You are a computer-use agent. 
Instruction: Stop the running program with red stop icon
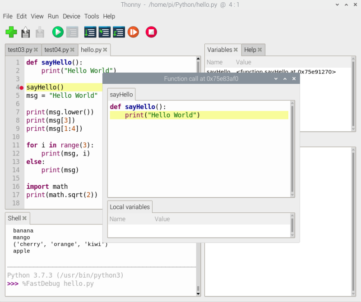tap(151, 32)
